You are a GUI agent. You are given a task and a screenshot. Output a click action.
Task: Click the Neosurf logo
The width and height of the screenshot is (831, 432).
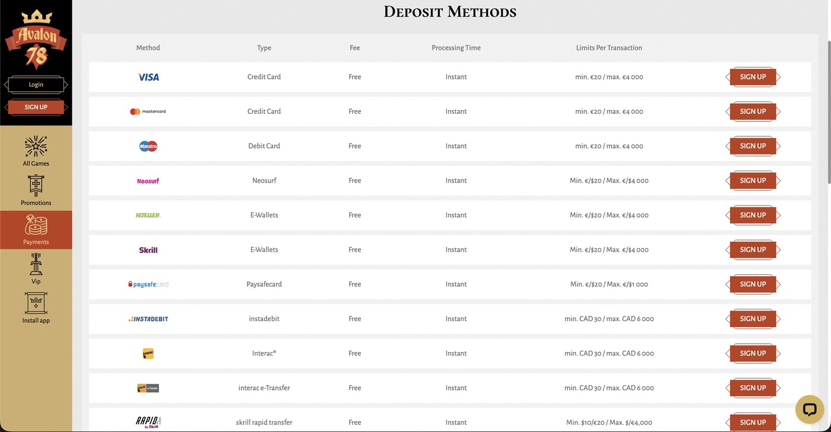148,181
